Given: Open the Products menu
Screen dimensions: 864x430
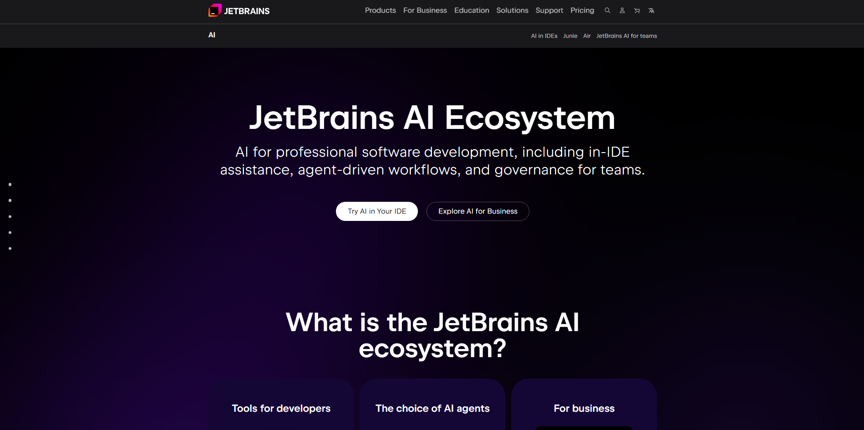Looking at the screenshot, I should 381,10.
